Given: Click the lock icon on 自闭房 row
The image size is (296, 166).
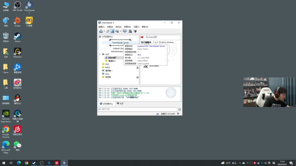Looking at the screenshot, I should (137, 77).
